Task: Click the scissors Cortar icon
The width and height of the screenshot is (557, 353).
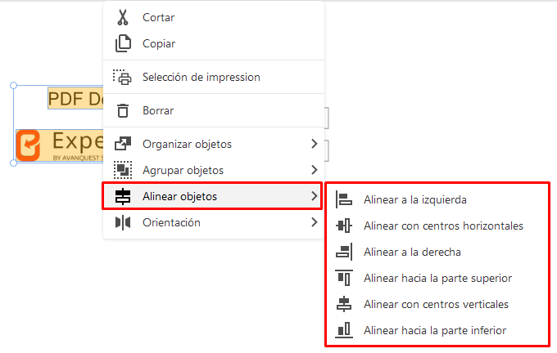Action: pos(123,17)
